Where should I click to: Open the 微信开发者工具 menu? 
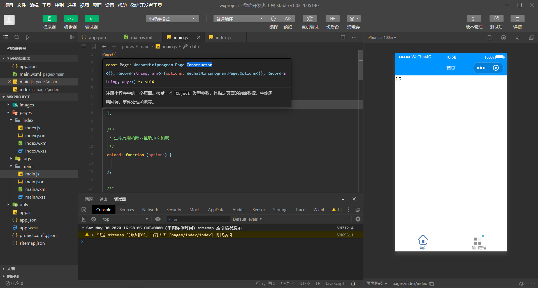146,5
